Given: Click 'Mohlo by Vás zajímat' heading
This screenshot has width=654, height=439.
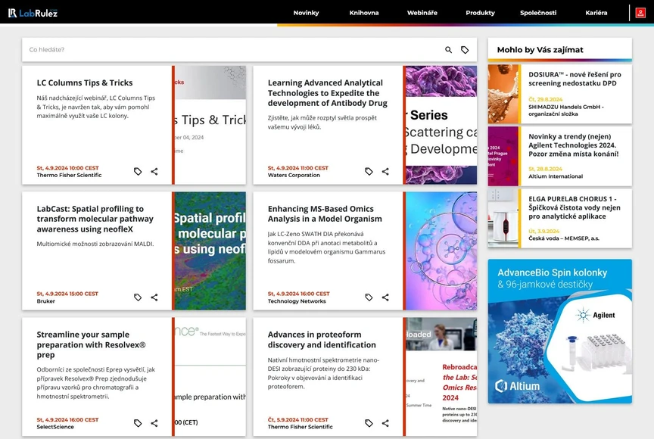Looking at the screenshot, I should (x=540, y=50).
